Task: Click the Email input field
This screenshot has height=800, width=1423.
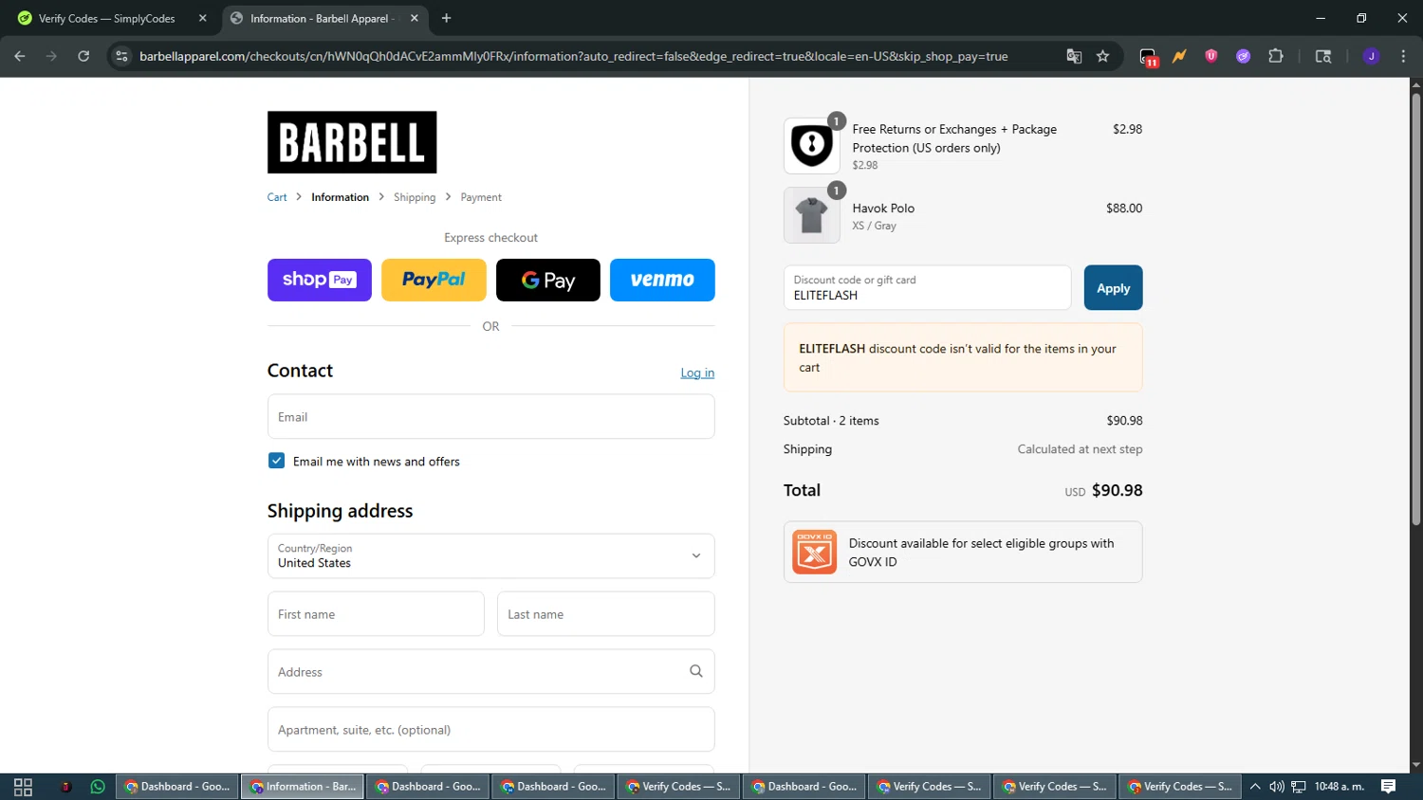Action: [490, 416]
